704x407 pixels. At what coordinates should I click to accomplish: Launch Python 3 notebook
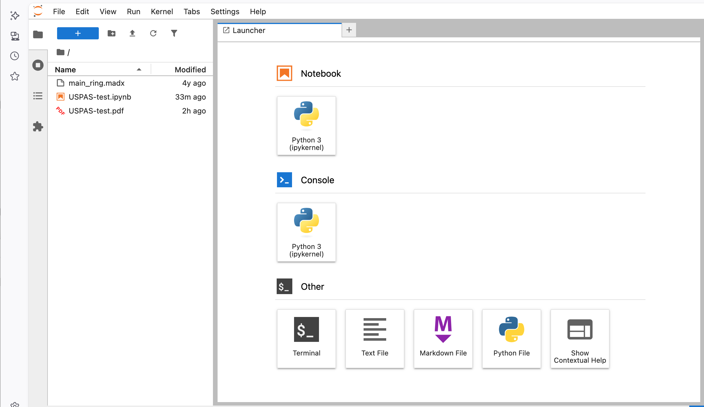coord(307,126)
